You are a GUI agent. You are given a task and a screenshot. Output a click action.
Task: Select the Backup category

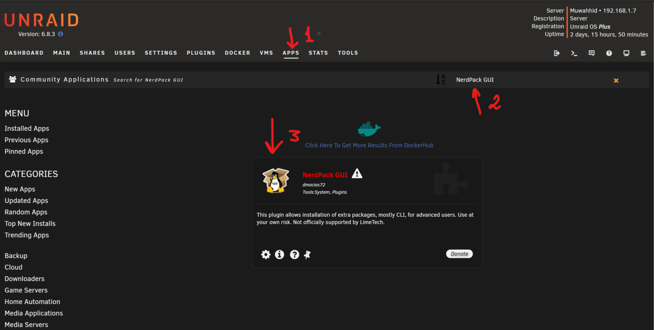pyautogui.click(x=16, y=256)
